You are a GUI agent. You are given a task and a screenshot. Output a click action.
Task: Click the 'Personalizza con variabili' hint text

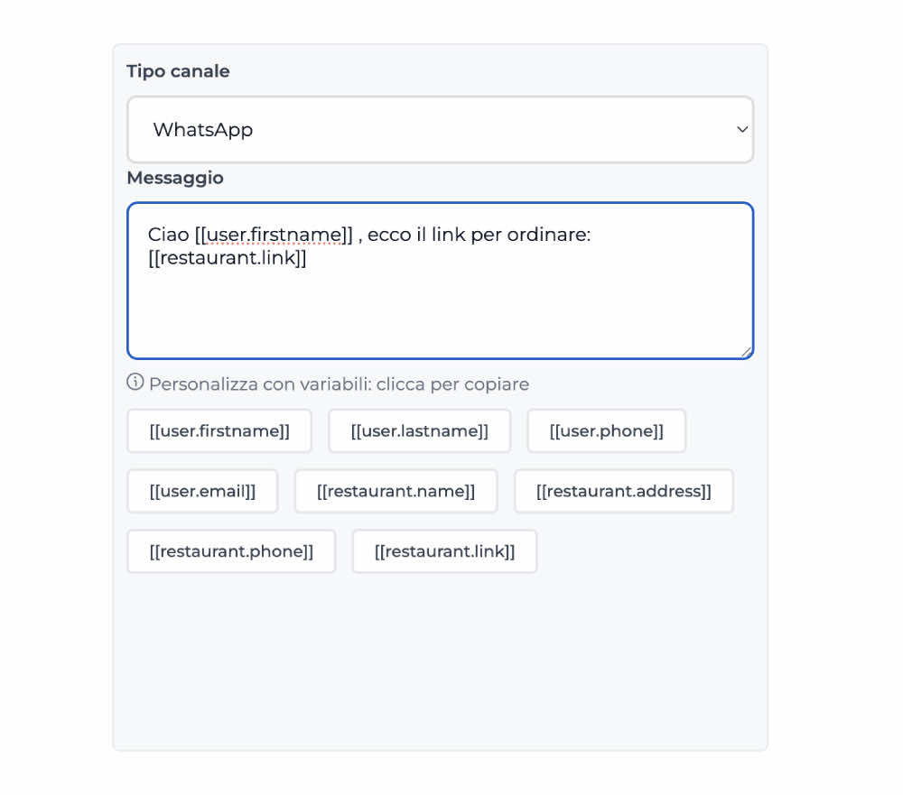point(339,384)
